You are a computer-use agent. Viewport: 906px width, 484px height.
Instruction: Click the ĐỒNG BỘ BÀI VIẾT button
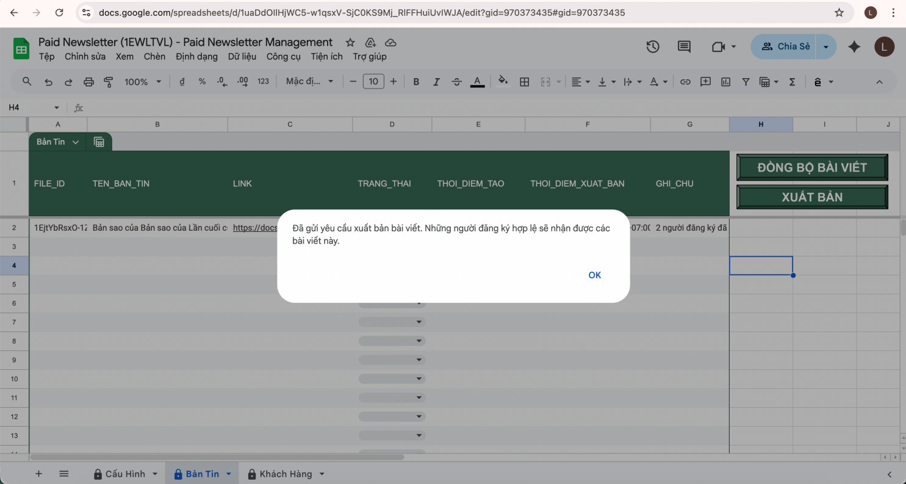pyautogui.click(x=812, y=167)
